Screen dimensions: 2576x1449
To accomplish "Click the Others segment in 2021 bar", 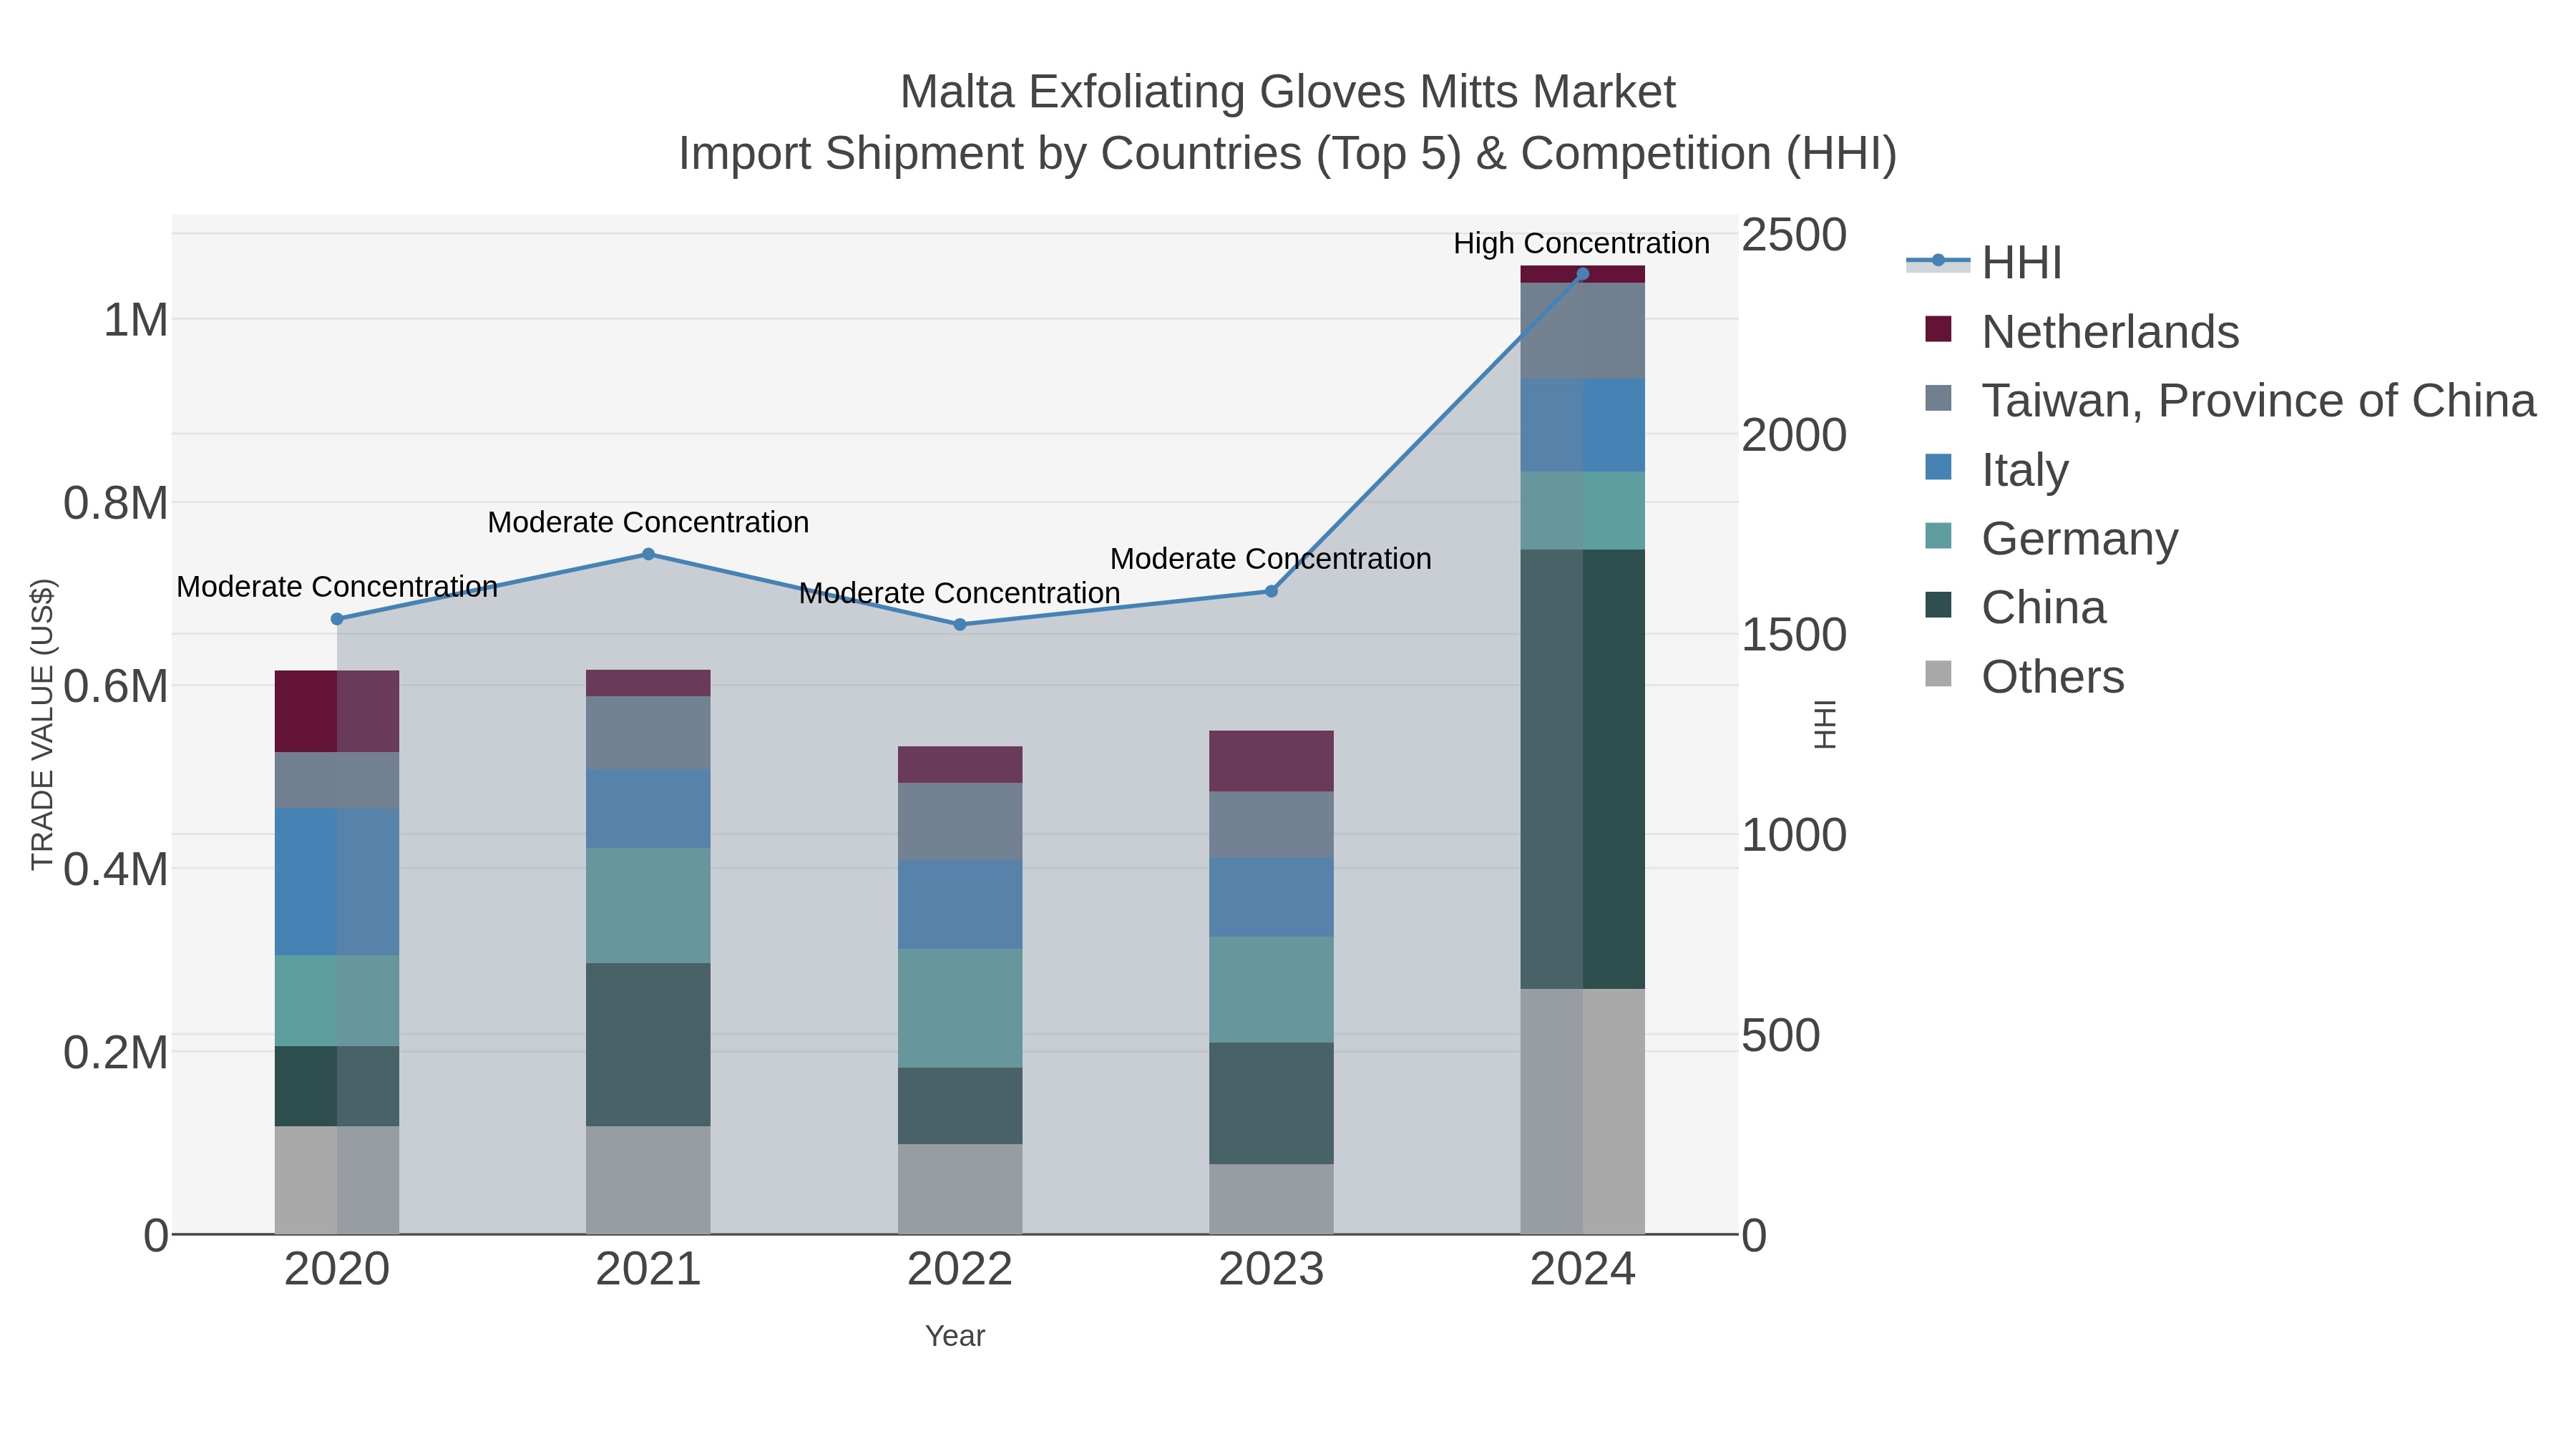I will [x=648, y=1180].
